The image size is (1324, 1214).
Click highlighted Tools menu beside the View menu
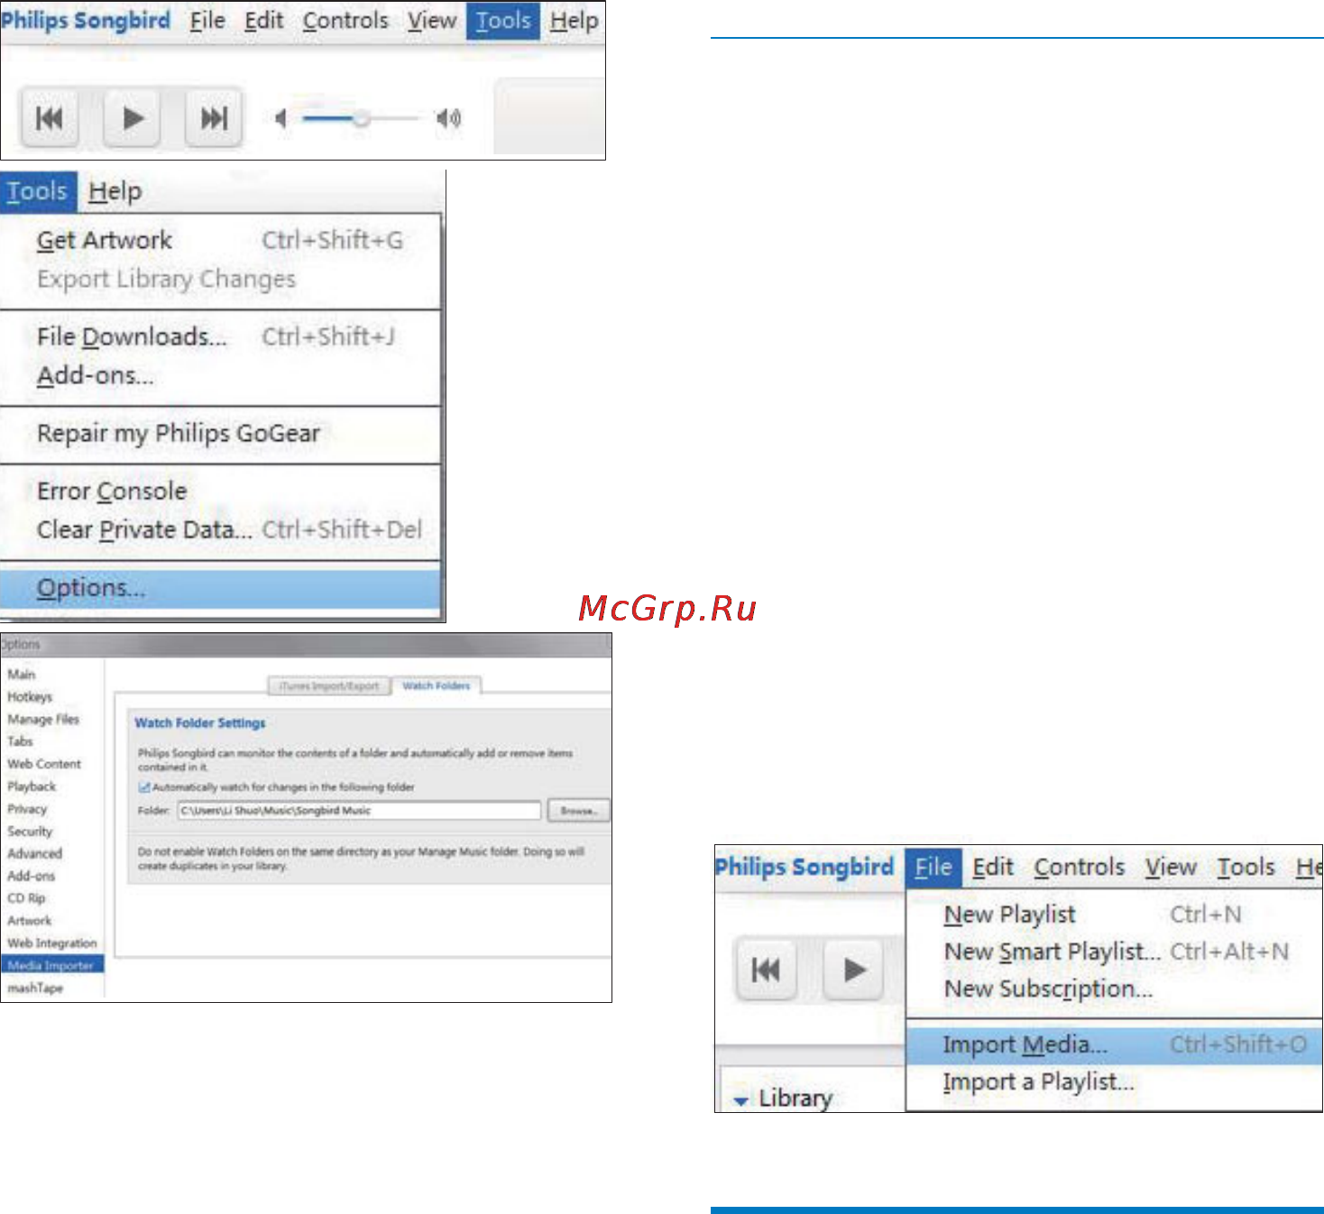(503, 20)
